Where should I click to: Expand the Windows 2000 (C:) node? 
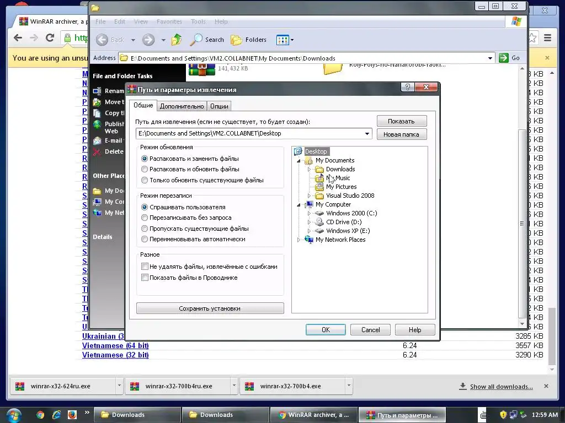point(309,213)
